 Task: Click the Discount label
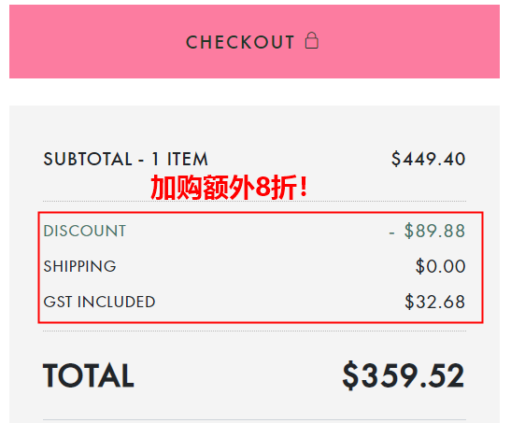tap(85, 231)
